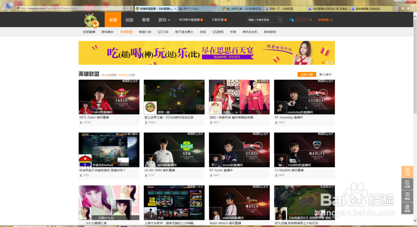
Task: Open the browser favorites star icon
Action: [x=408, y=8]
